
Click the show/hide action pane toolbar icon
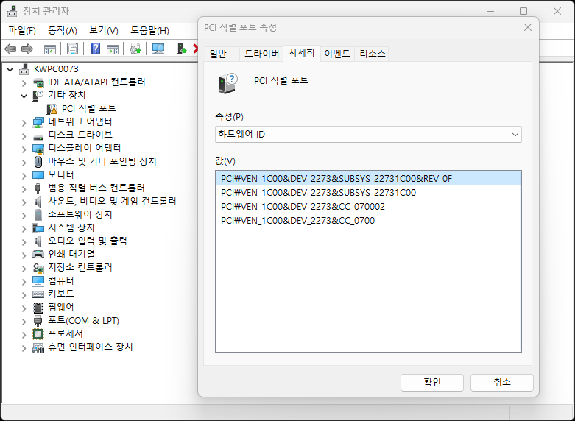coord(113,49)
